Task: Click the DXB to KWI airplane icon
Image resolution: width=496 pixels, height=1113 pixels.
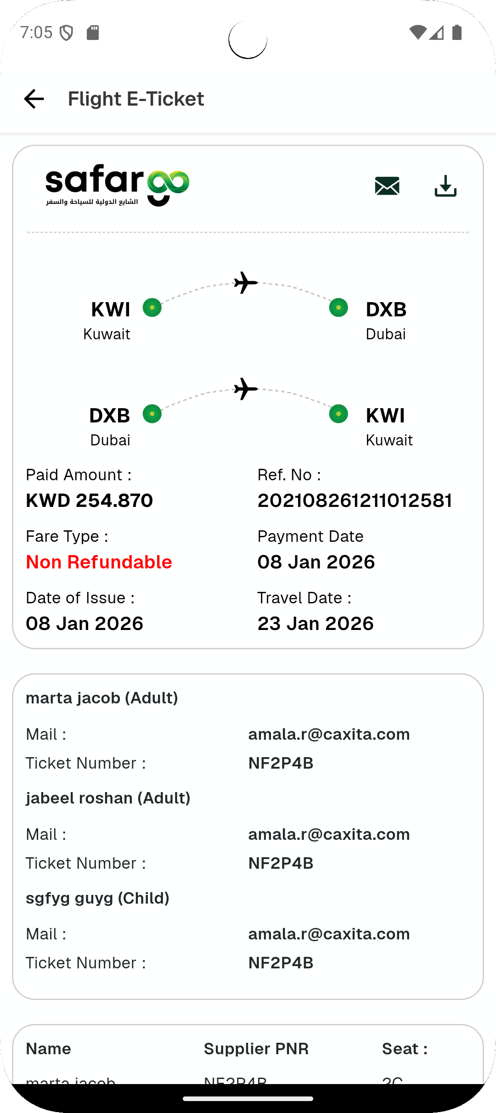Action: [x=246, y=389]
